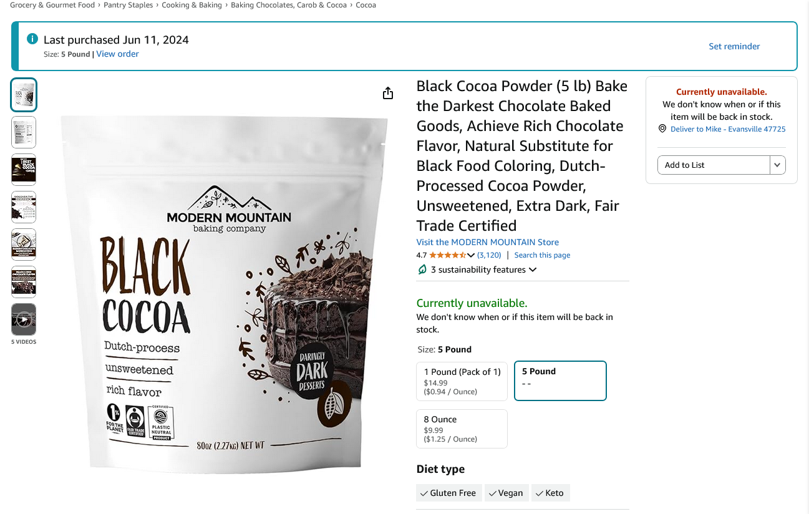Select the first product image thumbnail
809x514 pixels.
[x=24, y=95]
